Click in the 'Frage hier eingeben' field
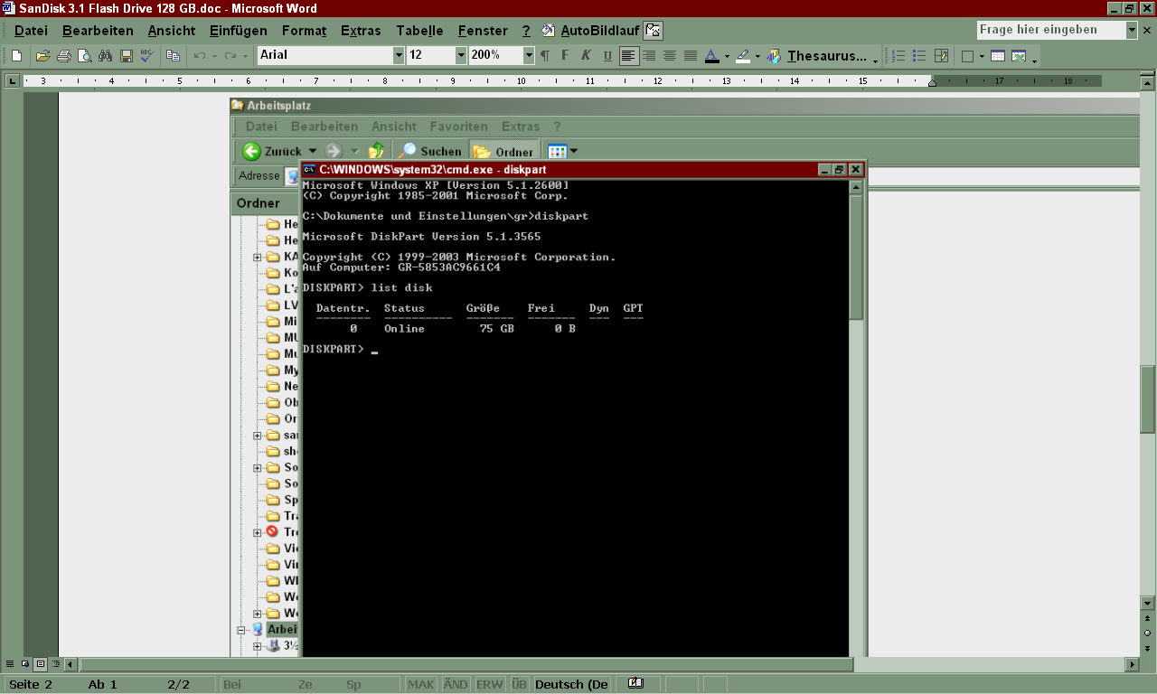The height and width of the screenshot is (694, 1157). 1051,30
